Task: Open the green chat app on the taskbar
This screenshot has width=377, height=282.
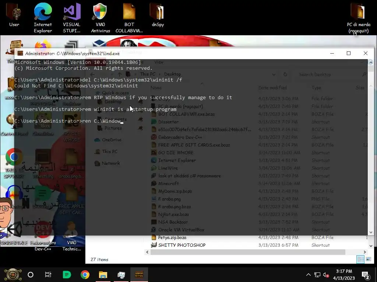Action: pyautogui.click(x=67, y=275)
